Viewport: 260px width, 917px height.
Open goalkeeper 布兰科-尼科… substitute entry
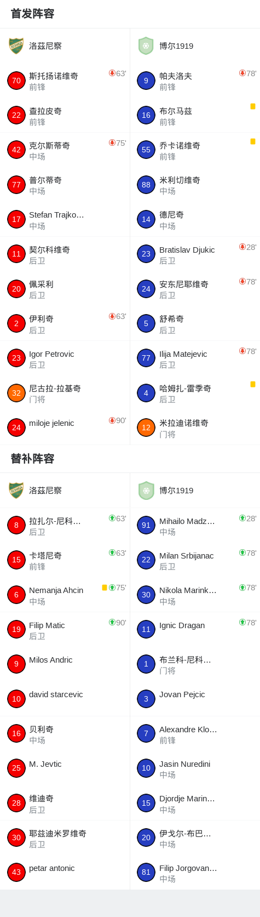[195, 664]
